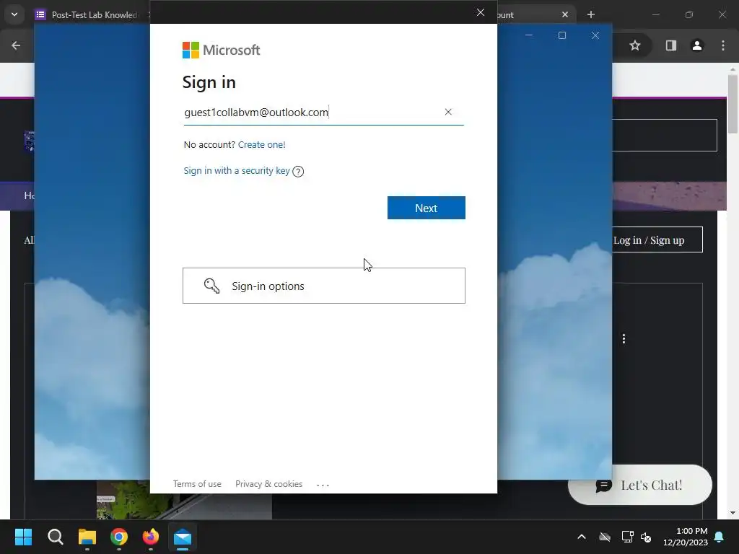The width and height of the screenshot is (739, 554).
Task: Open Terms of use link
Action: point(197,484)
